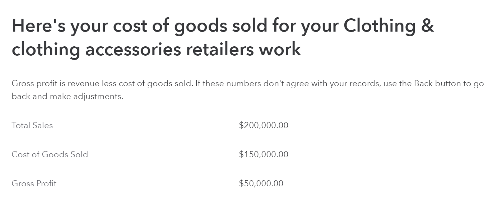Select the $150,000.00 cost amount
Image resolution: width=493 pixels, height=205 pixels.
[x=263, y=154]
